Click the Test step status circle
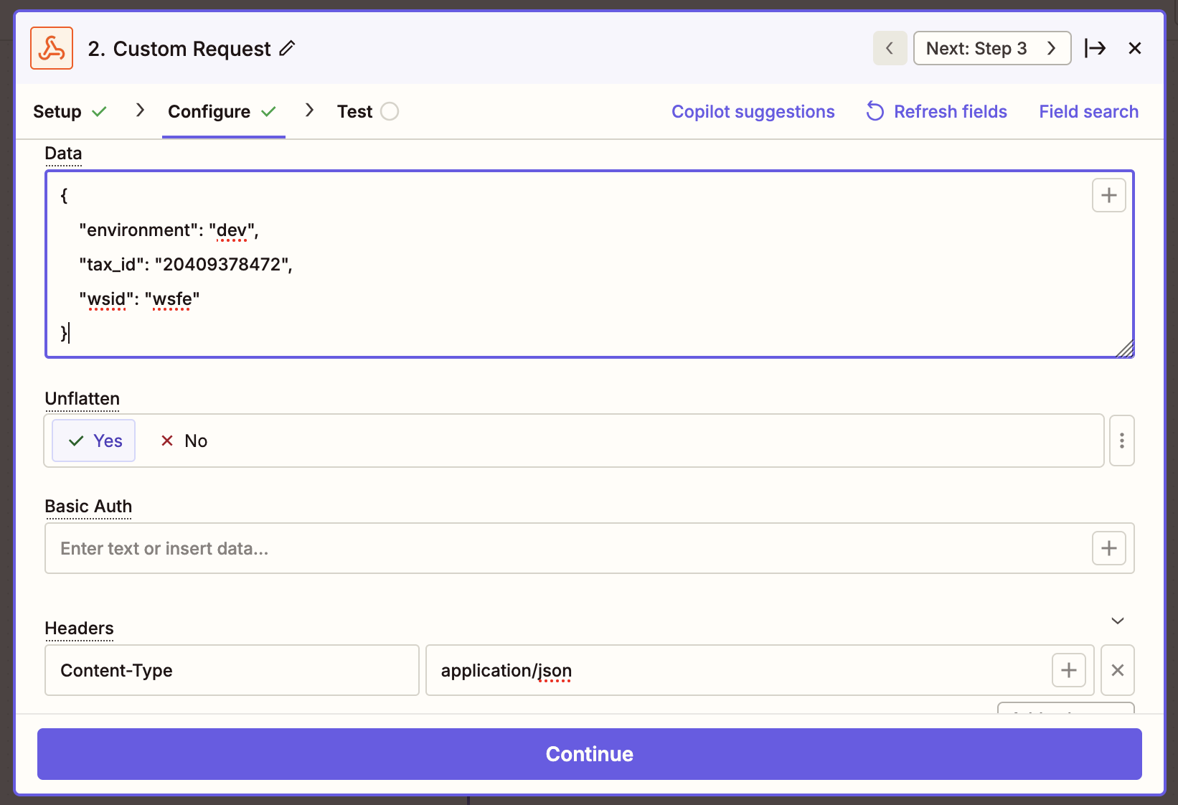Screen dimensions: 1178x805 390,111
